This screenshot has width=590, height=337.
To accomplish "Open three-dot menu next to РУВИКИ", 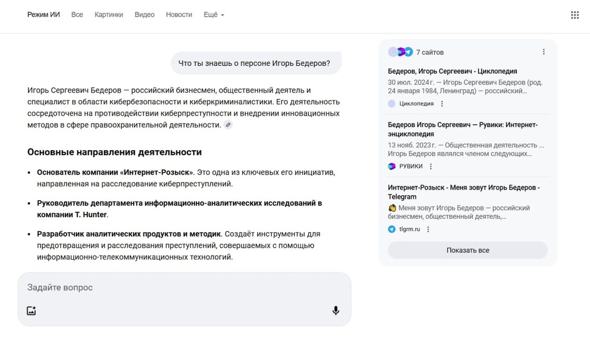I will pyautogui.click(x=431, y=166).
